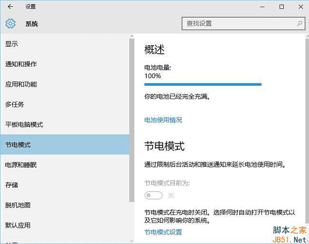Click sidebar scrollbar down arrow
The width and height of the screenshot is (309, 244).
(132, 241)
